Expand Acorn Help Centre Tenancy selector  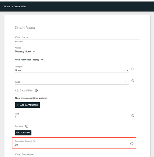tap(29, 60)
